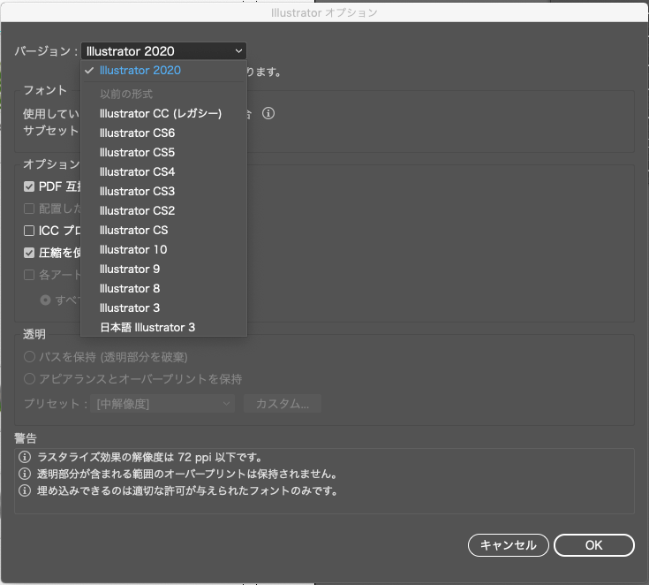
Task: Pick Illustrator CS3 in version list
Action: 163,192
